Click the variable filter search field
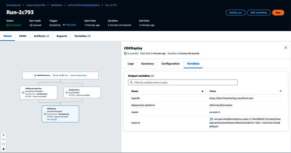 [183, 83]
